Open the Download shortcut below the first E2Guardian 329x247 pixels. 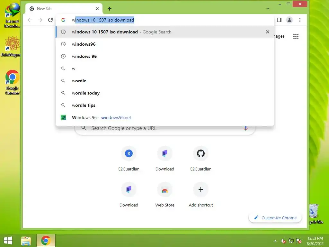point(129,194)
